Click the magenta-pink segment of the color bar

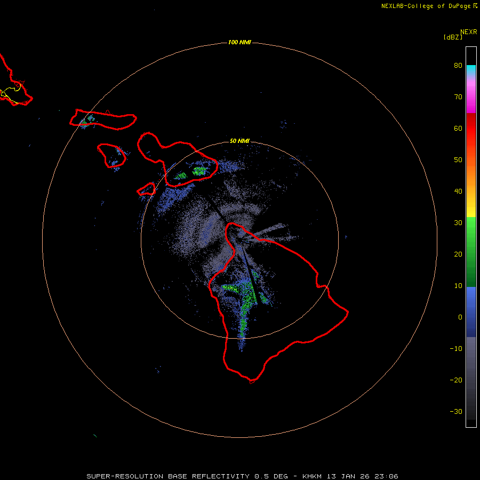click(471, 95)
